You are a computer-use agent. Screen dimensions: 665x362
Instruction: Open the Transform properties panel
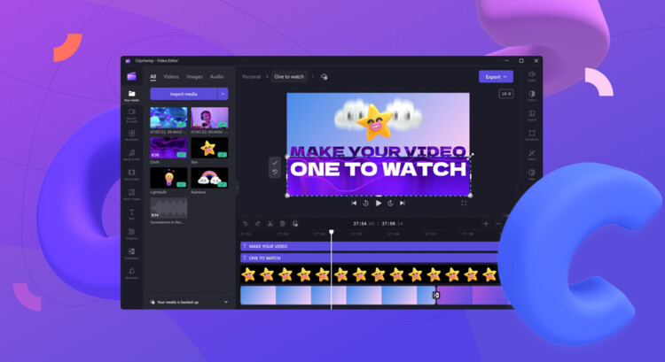coord(531,135)
